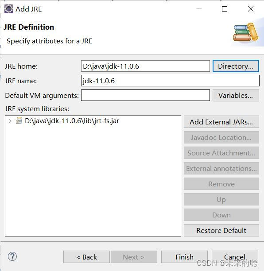This screenshot has width=264, height=271.
Task: Expand the jrt-fs.jar library tree node
Action: pos(10,121)
